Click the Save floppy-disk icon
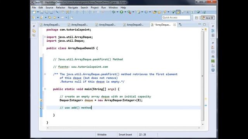Image resolution: width=248 pixels, height=139 pixels. (42, 12)
